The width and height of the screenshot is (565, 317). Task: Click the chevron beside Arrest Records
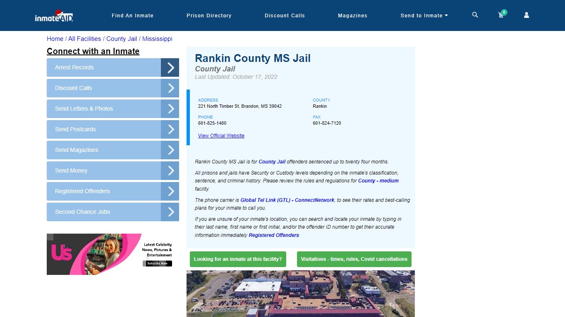(x=170, y=67)
